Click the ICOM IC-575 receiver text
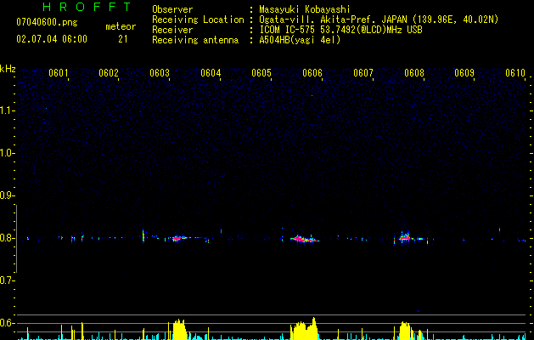This screenshot has height=340, width=534. point(340,30)
